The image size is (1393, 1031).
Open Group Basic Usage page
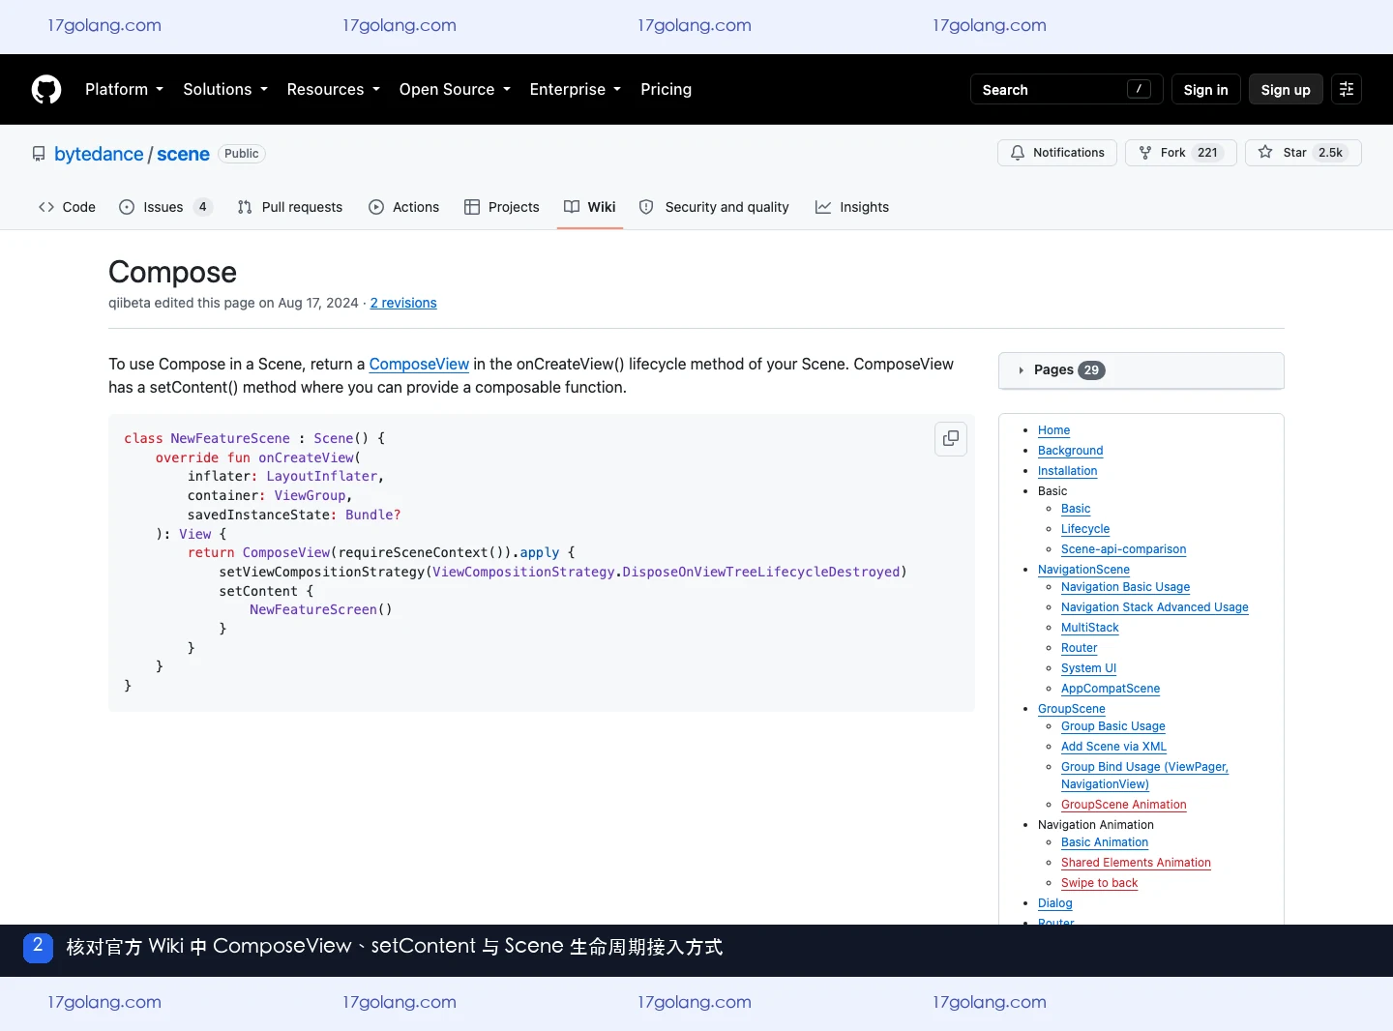point(1112,726)
